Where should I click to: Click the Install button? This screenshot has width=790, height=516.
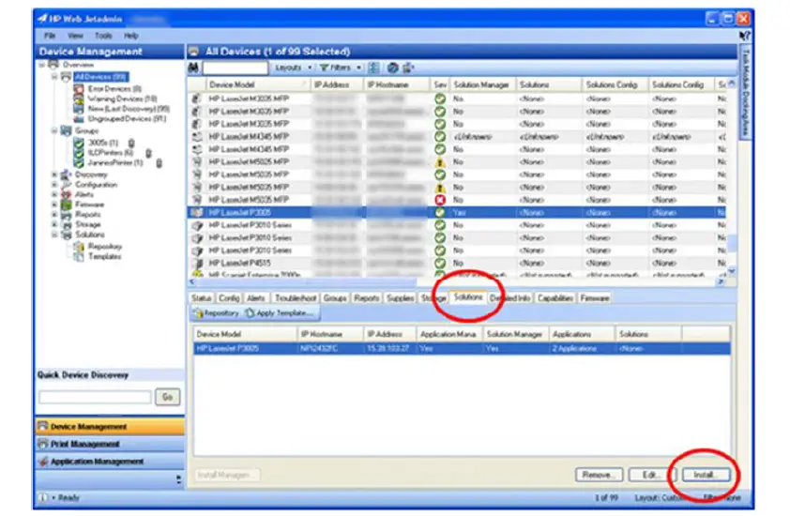[706, 475]
